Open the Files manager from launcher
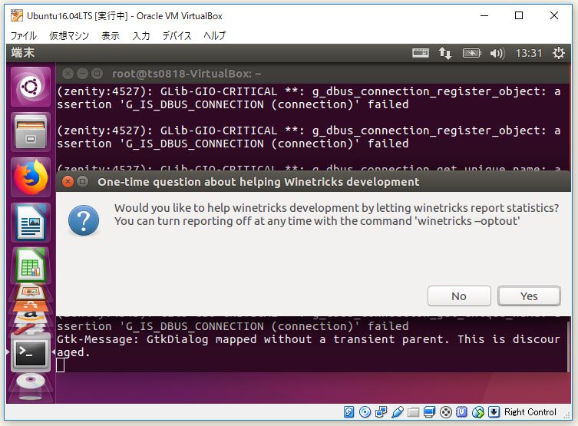This screenshot has height=426, width=578. (x=31, y=132)
